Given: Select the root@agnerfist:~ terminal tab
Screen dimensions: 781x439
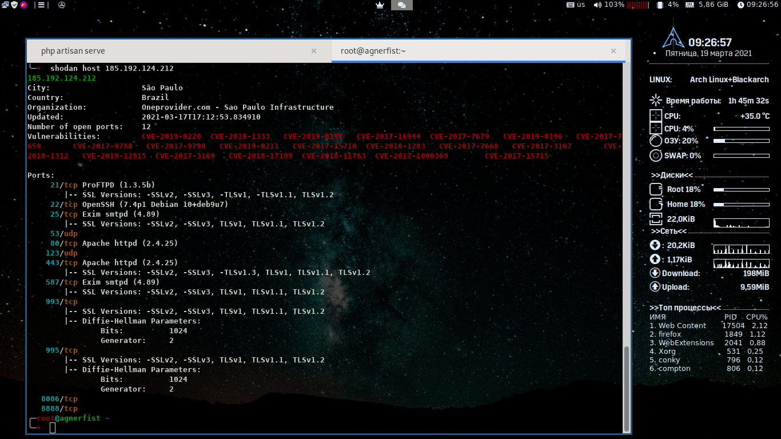Looking at the screenshot, I should click(373, 51).
